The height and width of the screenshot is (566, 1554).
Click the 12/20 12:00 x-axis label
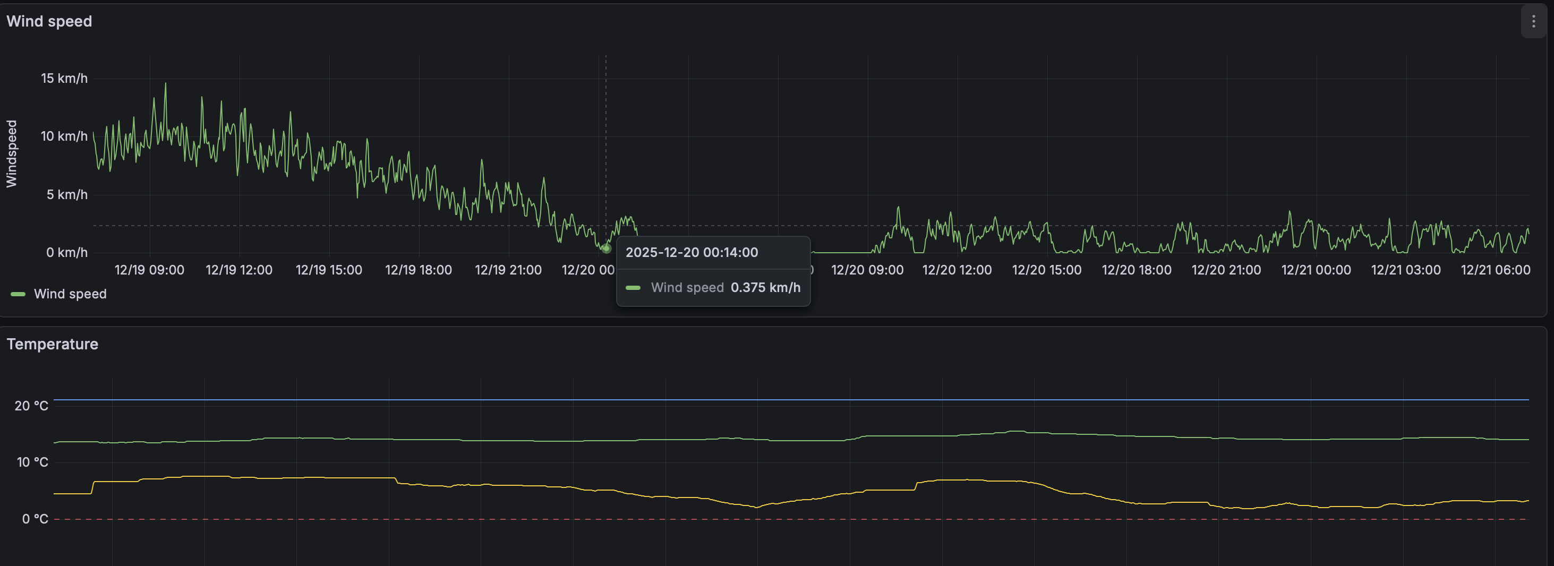[x=957, y=270]
